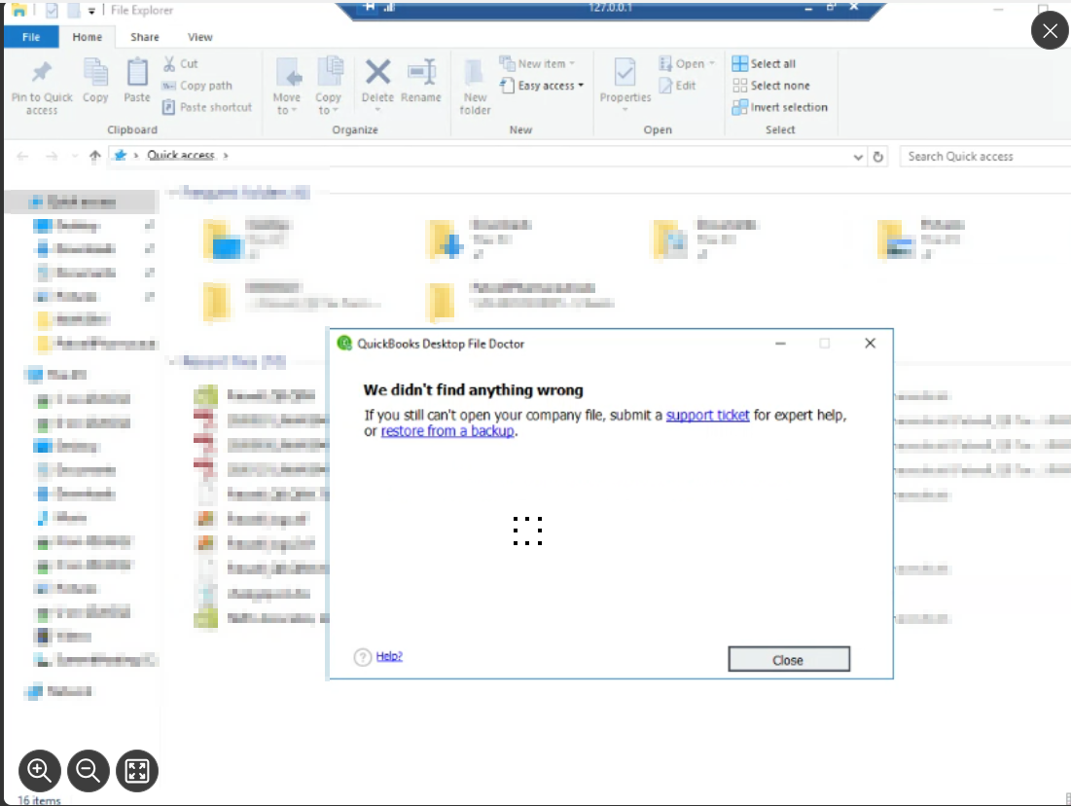Create a New folder from ribbon
This screenshot has height=806, width=1071.
475,87
